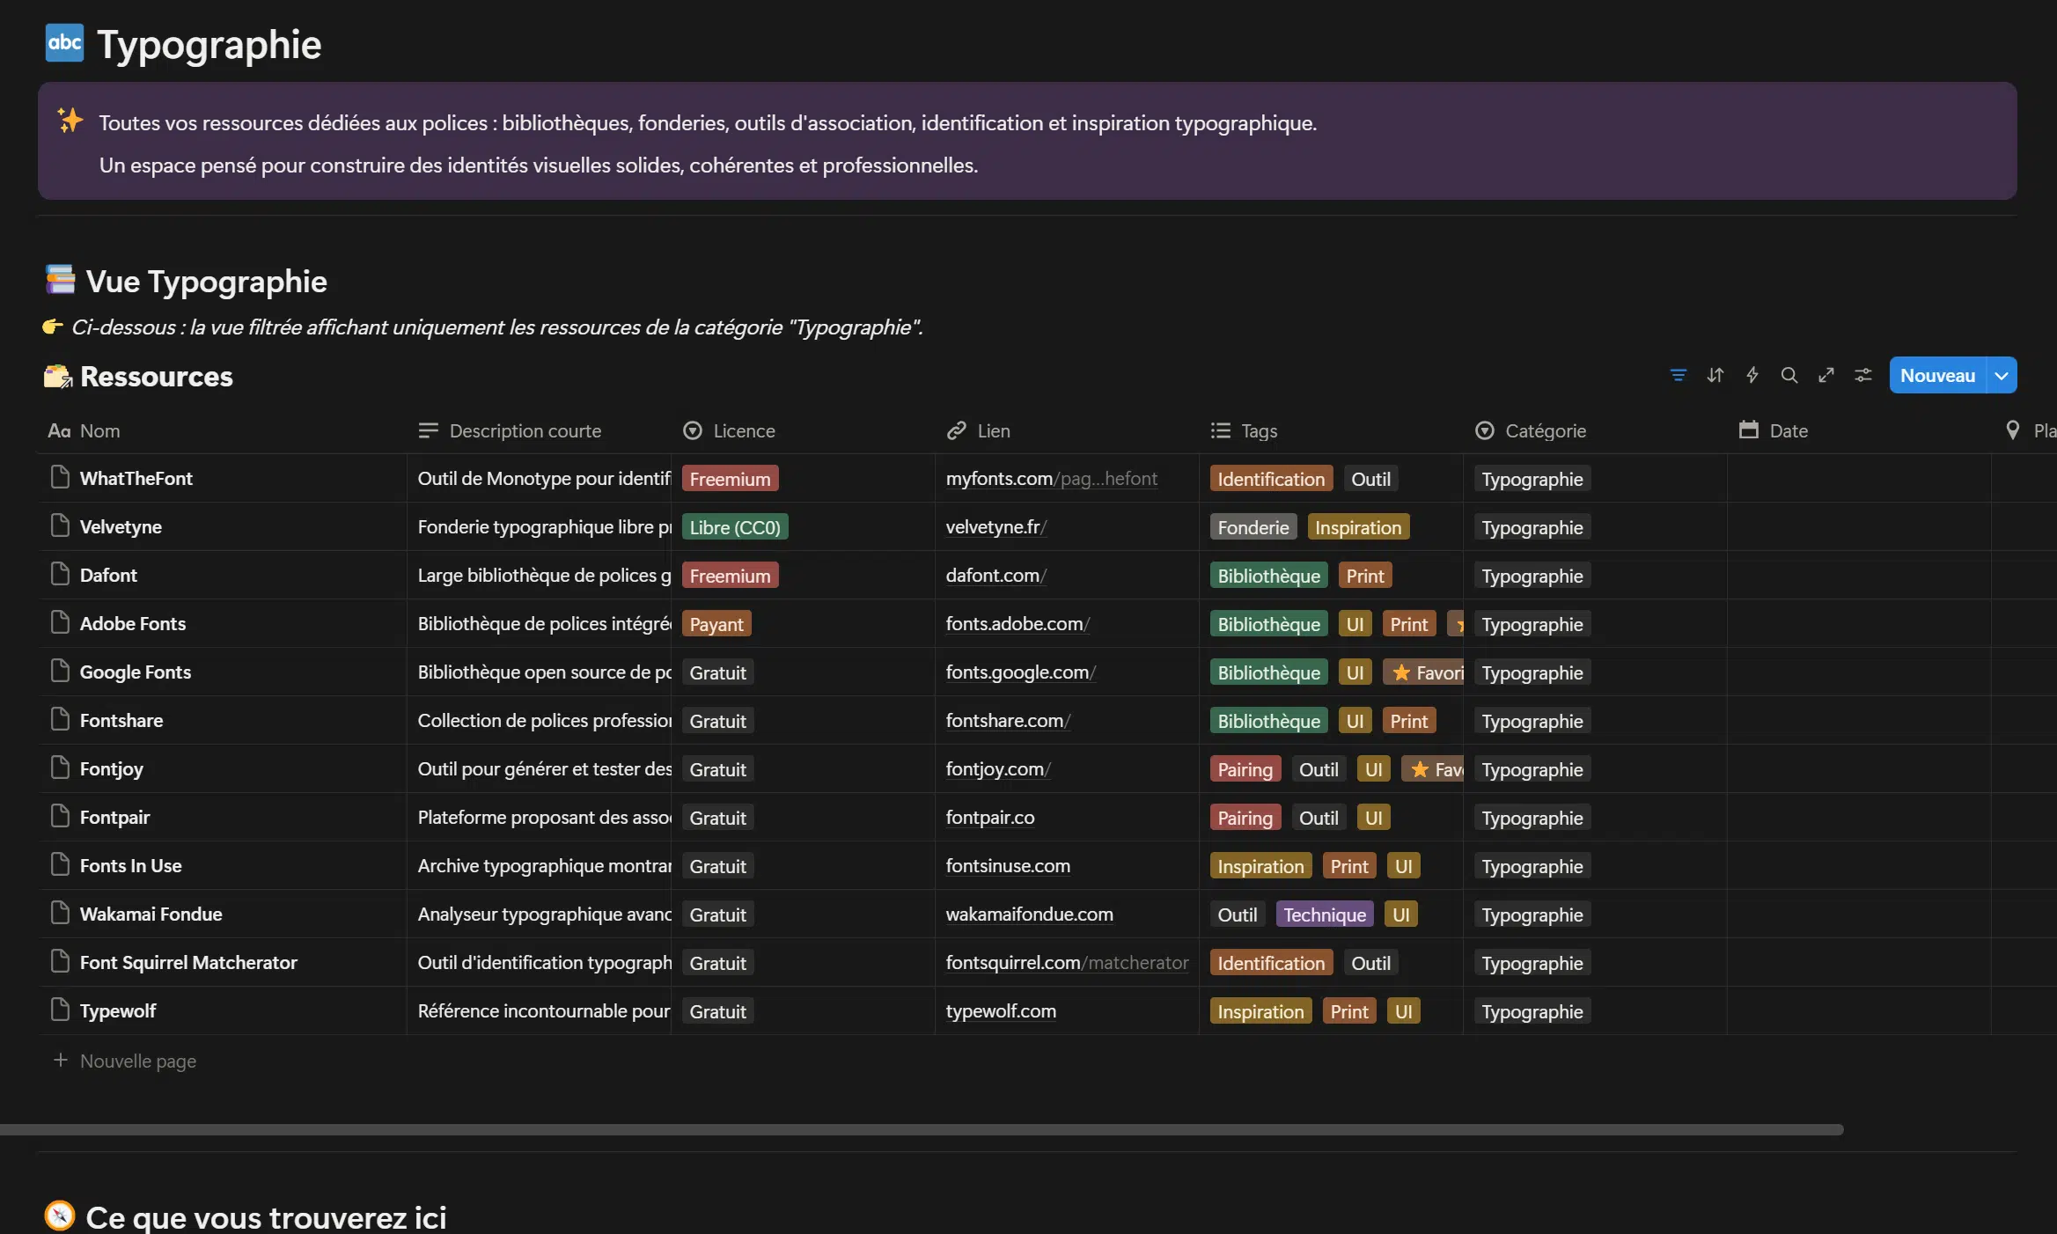
Task: Click Nouveau to add a new resource
Action: pyautogui.click(x=1939, y=375)
